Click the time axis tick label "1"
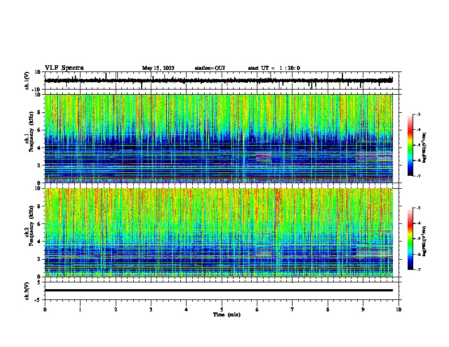 [x=80, y=310]
